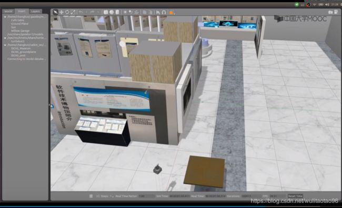342x208 pixels.
Task: Click the redo arrow in toolbar
Action: 92,12
